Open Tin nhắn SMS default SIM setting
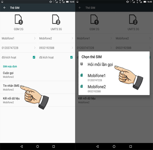This screenshot has width=153, height=150. click(38, 87)
